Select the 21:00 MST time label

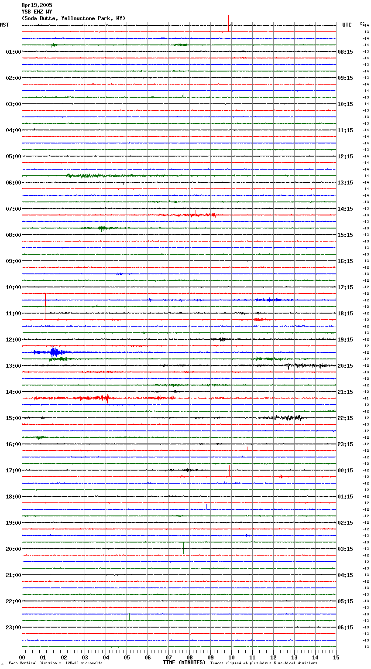tap(14, 575)
